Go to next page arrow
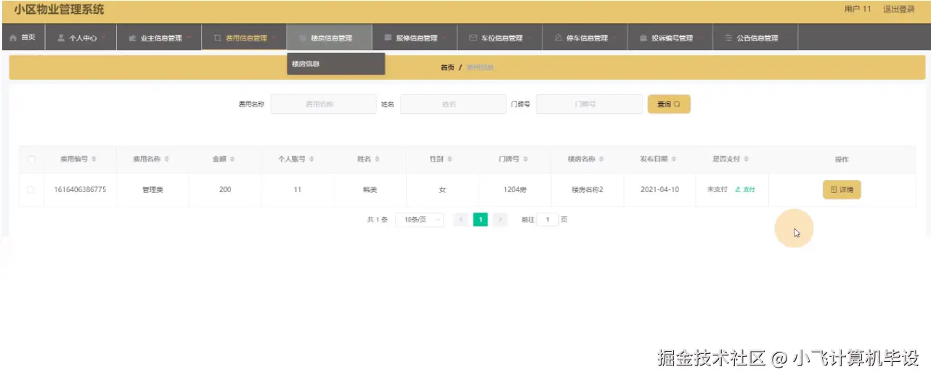This screenshot has width=931, height=380. [500, 219]
